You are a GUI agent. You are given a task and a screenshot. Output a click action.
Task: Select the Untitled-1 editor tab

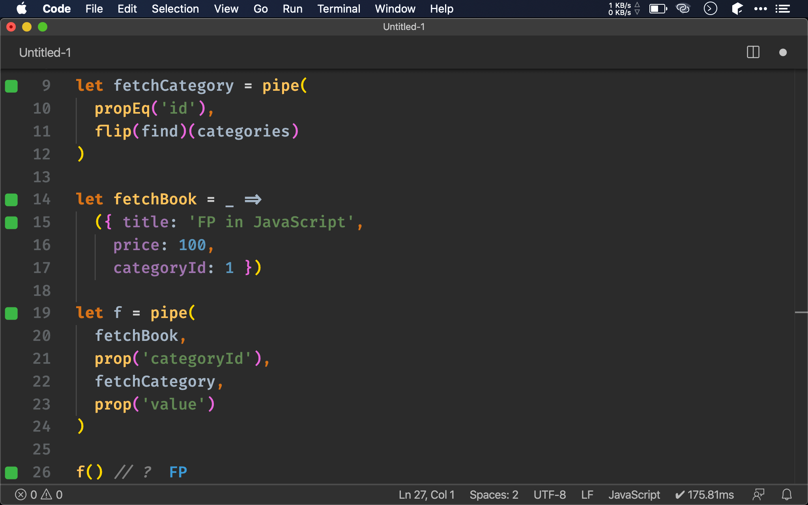45,52
